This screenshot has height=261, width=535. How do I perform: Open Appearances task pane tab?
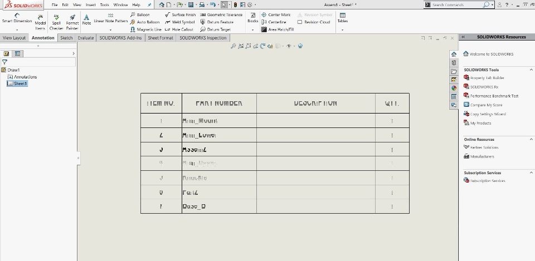point(454,88)
